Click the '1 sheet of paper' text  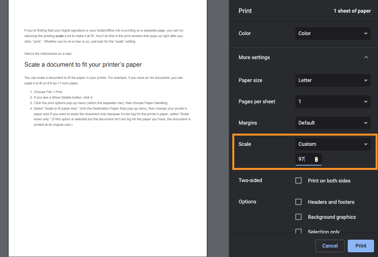point(352,11)
